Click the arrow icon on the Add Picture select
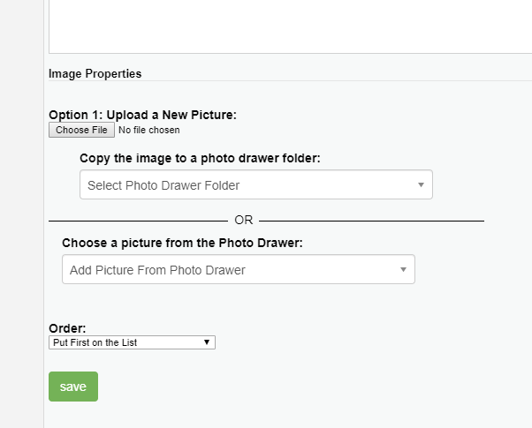The height and width of the screenshot is (428, 532). (x=403, y=270)
